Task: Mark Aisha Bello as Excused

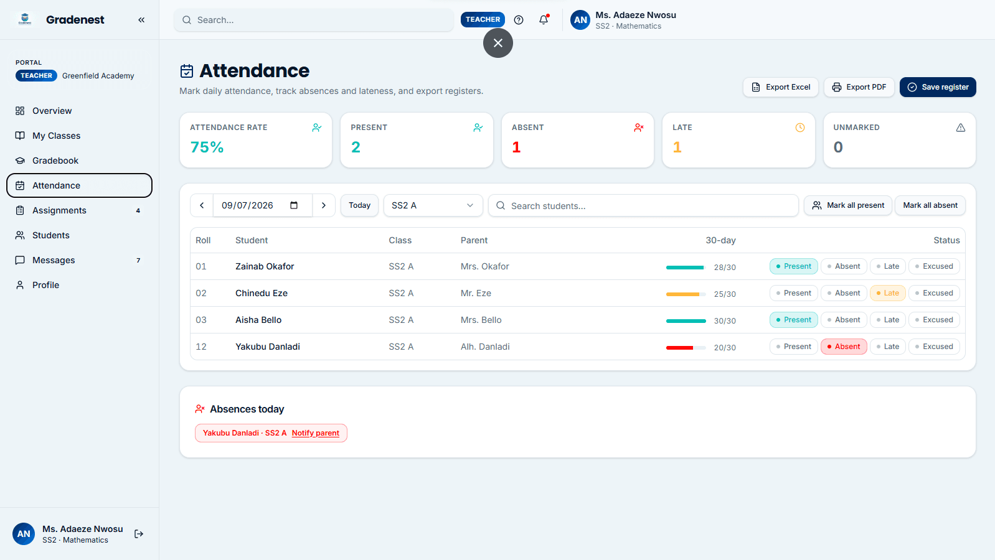Action: coord(934,320)
